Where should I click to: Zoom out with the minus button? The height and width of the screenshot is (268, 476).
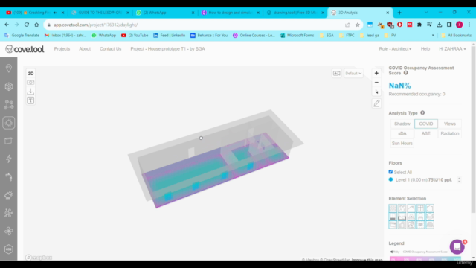[376, 83]
